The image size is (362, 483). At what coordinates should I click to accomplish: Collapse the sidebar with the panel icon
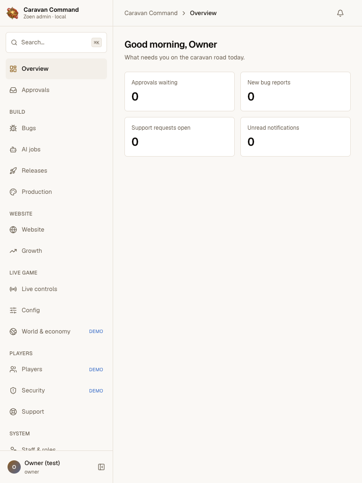(x=101, y=467)
